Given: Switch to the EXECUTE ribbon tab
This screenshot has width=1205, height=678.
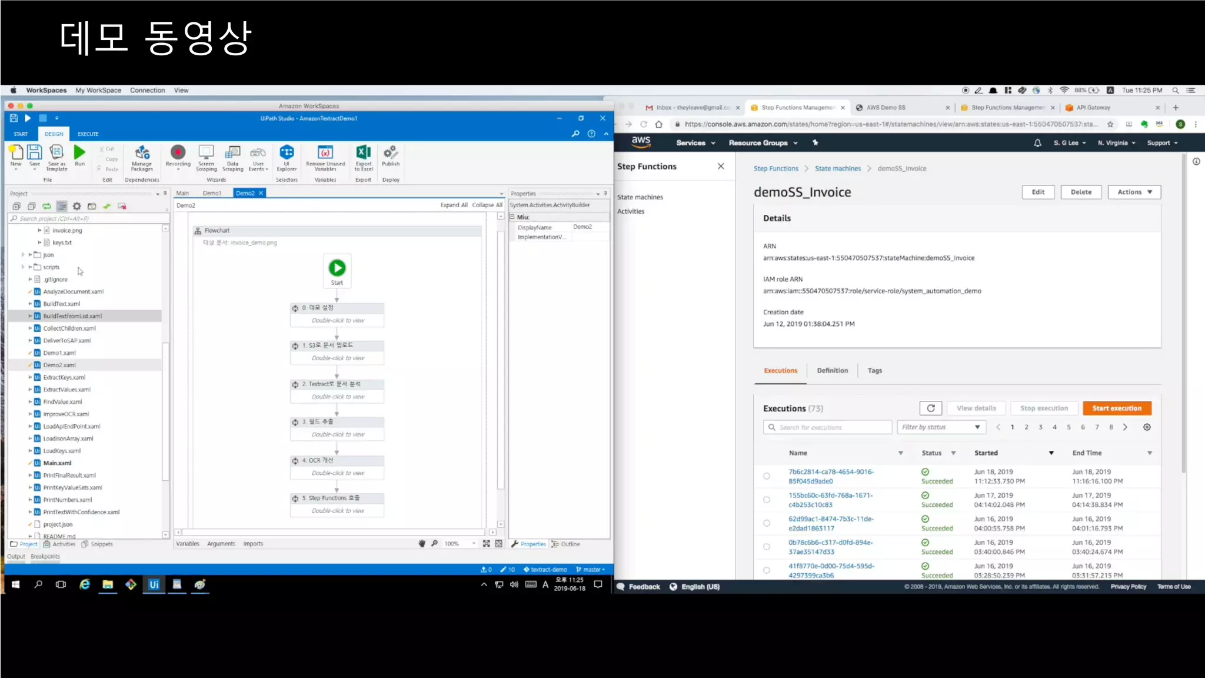Looking at the screenshot, I should pos(88,134).
